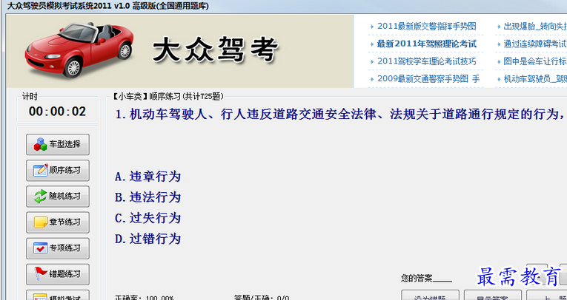Viewport: 567px width, 300px height.
Task: Click the timer reading 00:00:02
Action: click(x=58, y=112)
